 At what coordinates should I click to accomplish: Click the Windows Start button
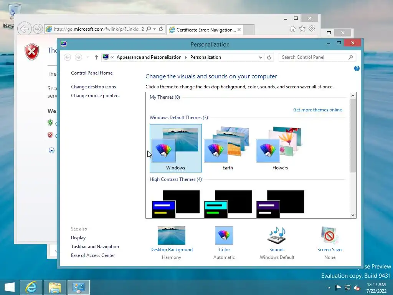click(10, 287)
